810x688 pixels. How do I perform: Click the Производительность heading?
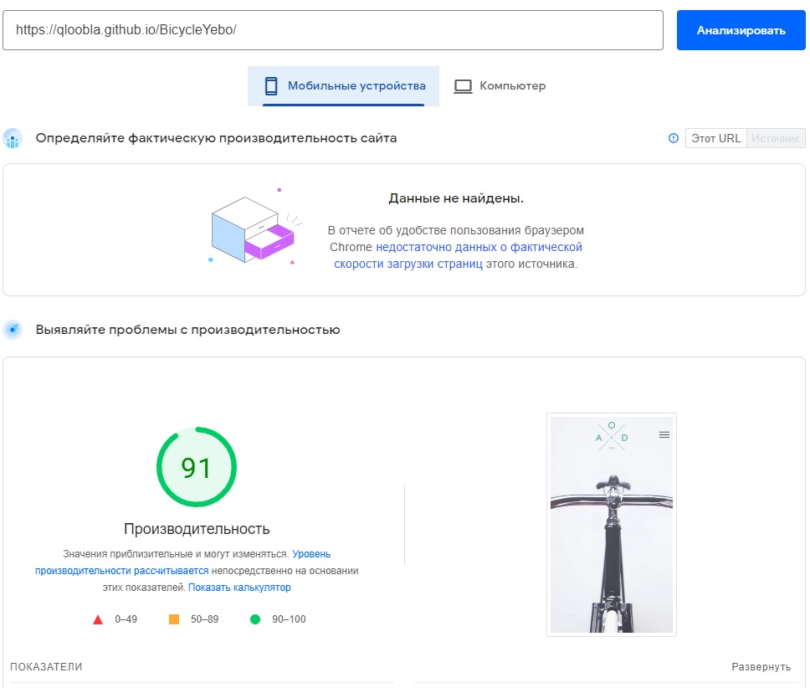click(197, 529)
